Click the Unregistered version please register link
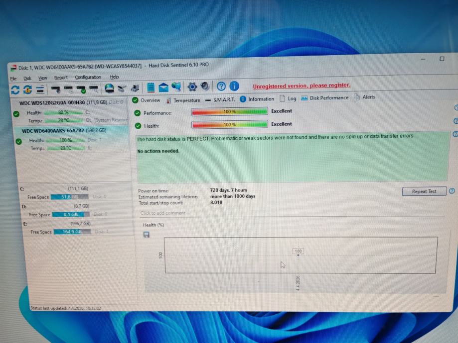Image resolution: width=458 pixels, height=343 pixels. point(302,86)
